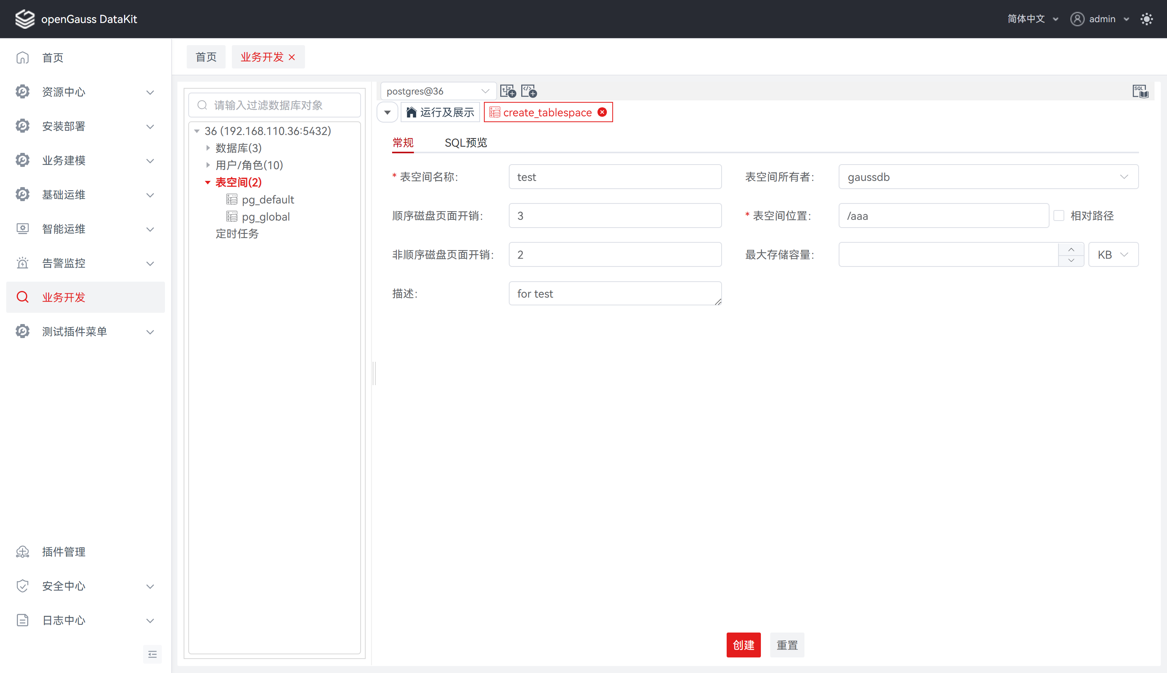
Task: Close the create_tablespace tab
Action: [602, 112]
